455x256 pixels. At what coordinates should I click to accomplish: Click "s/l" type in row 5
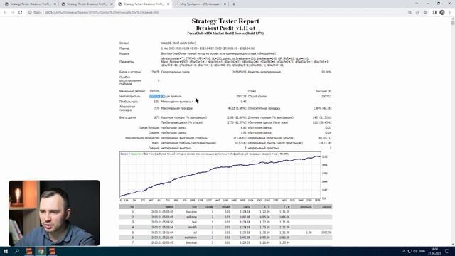[196, 233]
